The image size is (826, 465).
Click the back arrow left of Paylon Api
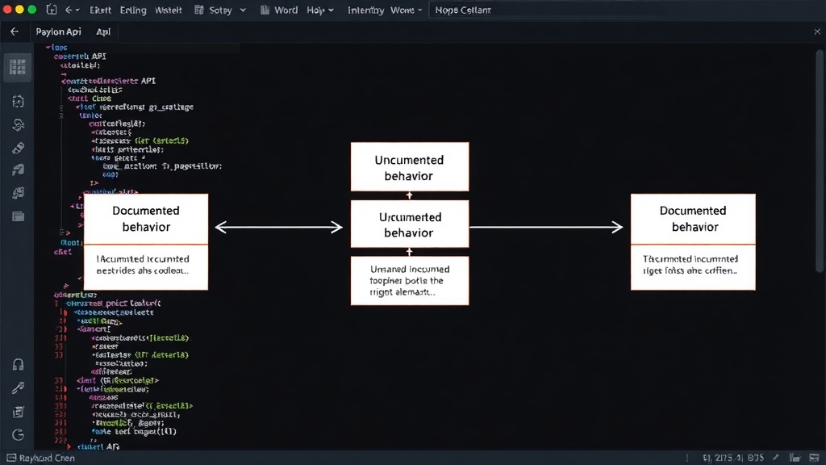pyautogui.click(x=15, y=31)
